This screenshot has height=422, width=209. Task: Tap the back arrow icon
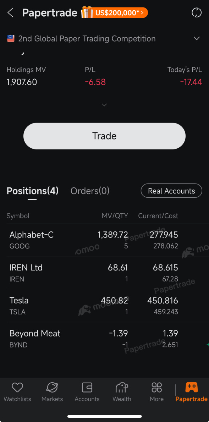click(11, 13)
